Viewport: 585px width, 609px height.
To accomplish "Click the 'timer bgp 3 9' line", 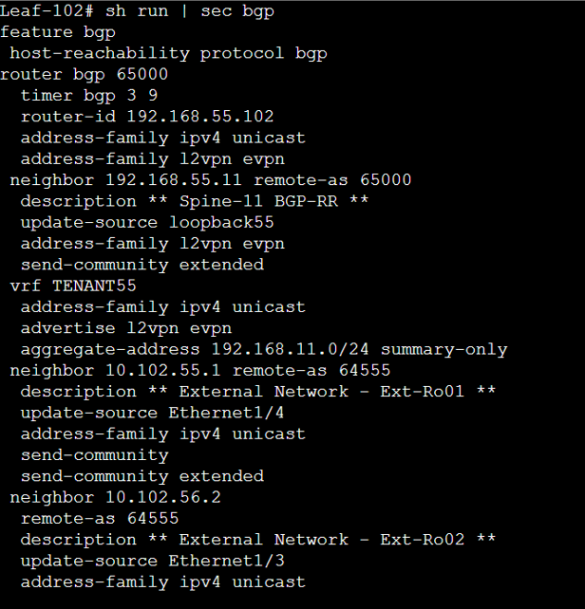I will click(89, 96).
